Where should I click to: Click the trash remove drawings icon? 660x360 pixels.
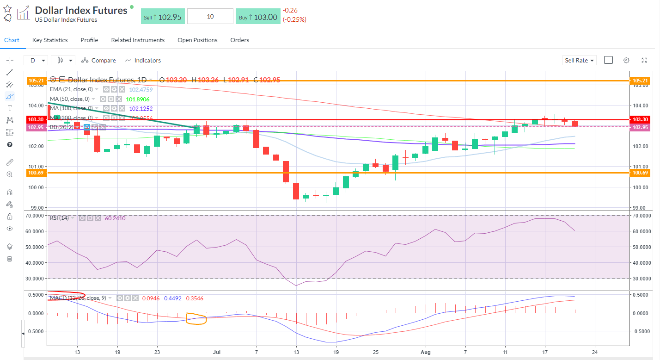tap(9, 259)
